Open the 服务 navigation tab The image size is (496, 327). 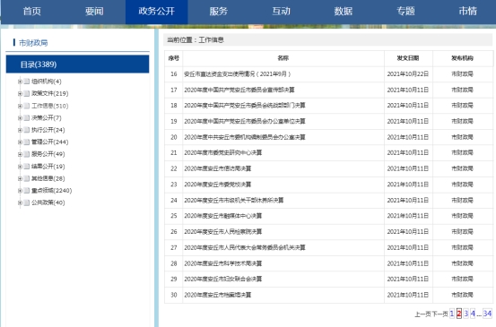click(x=219, y=12)
